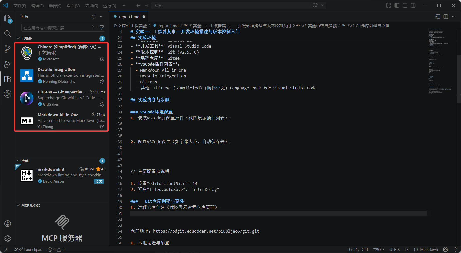The image size is (461, 253).
Task: Open the 选择(S) menu
Action: [x=55, y=6]
